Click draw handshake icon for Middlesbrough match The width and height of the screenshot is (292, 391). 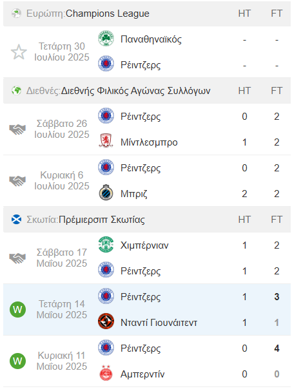[x=17, y=129]
